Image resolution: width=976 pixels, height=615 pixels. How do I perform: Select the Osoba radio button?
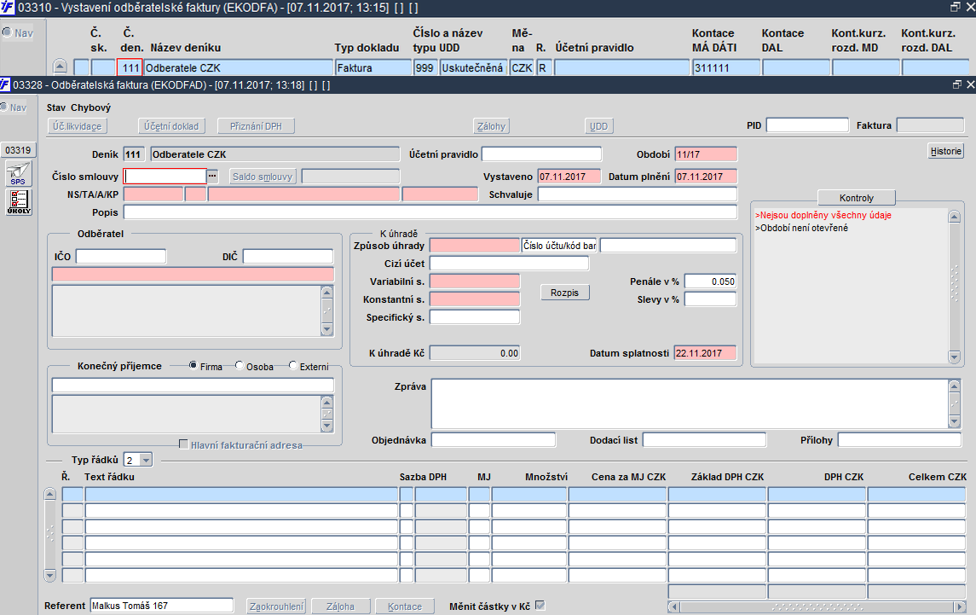(240, 367)
